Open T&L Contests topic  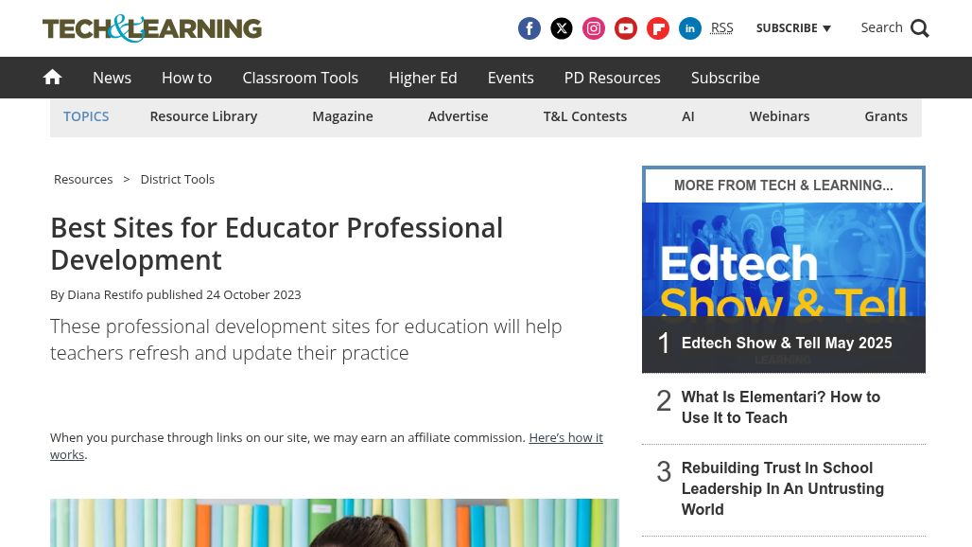[585, 116]
